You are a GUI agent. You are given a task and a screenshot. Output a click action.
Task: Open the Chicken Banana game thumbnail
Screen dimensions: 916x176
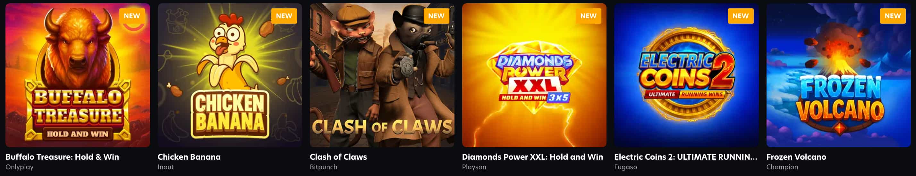pos(230,75)
